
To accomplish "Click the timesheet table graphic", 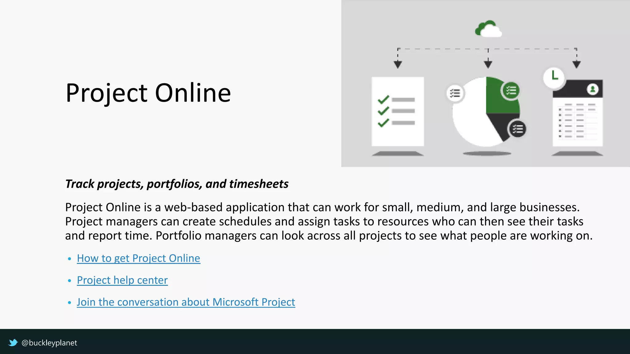I will (578, 113).
